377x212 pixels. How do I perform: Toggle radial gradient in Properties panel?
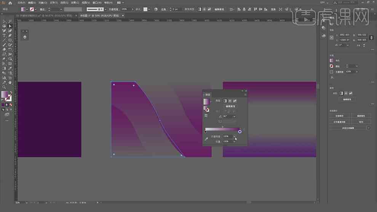point(346,93)
